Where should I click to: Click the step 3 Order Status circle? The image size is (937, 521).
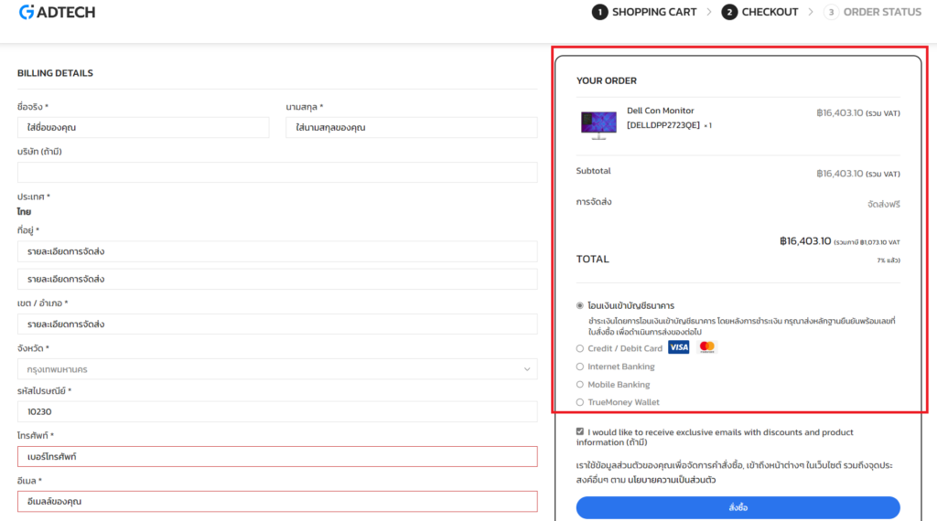pos(831,12)
